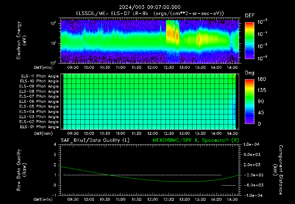Click the 13:00 tick label under bottom plot
The width and height of the screenshot is (295, 204).
184,199
